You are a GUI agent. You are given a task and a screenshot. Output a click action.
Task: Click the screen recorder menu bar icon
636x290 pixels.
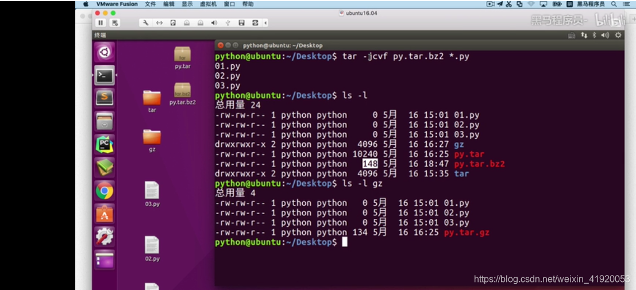491,3
